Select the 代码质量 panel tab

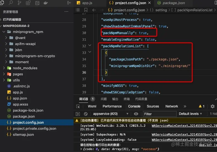[x=141, y=99]
